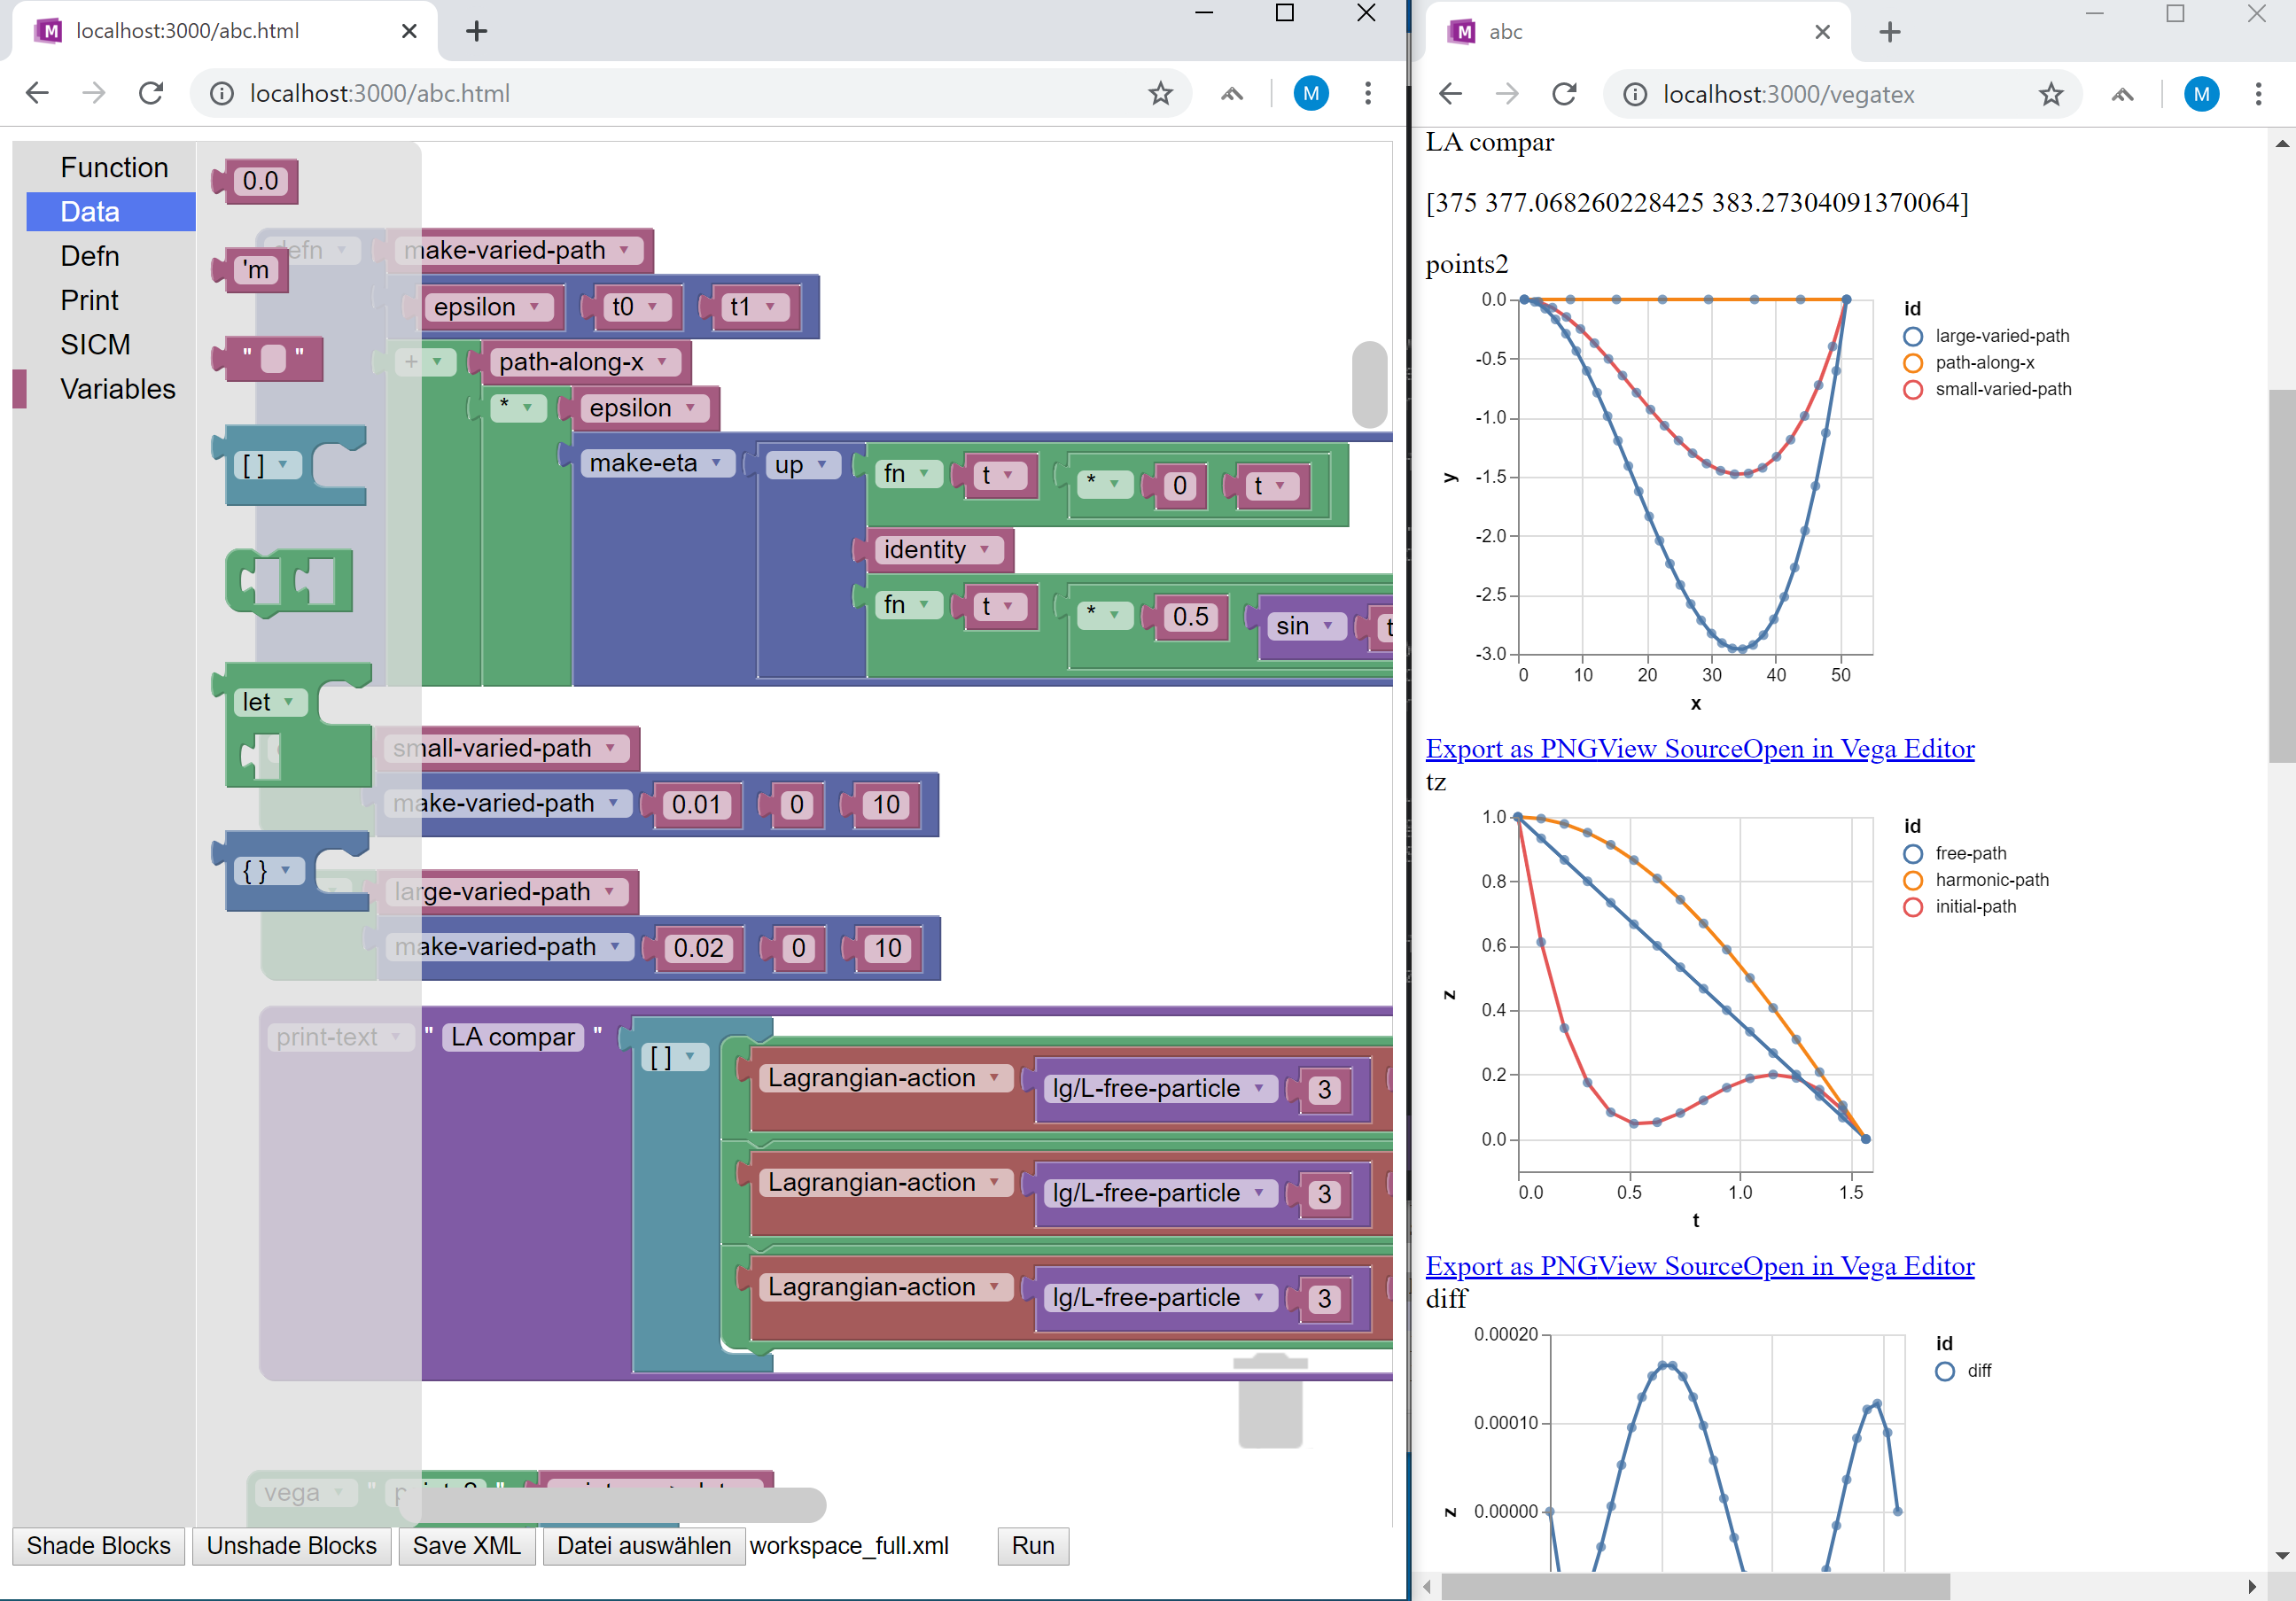Image resolution: width=2296 pixels, height=1601 pixels.
Task: Open make-eta block dropdown arrow
Action: 716,463
